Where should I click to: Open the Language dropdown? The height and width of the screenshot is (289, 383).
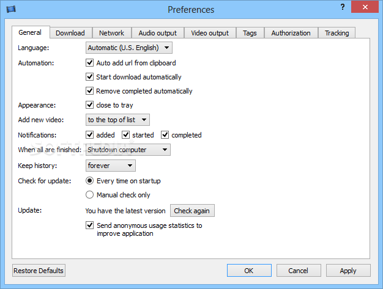click(129, 48)
